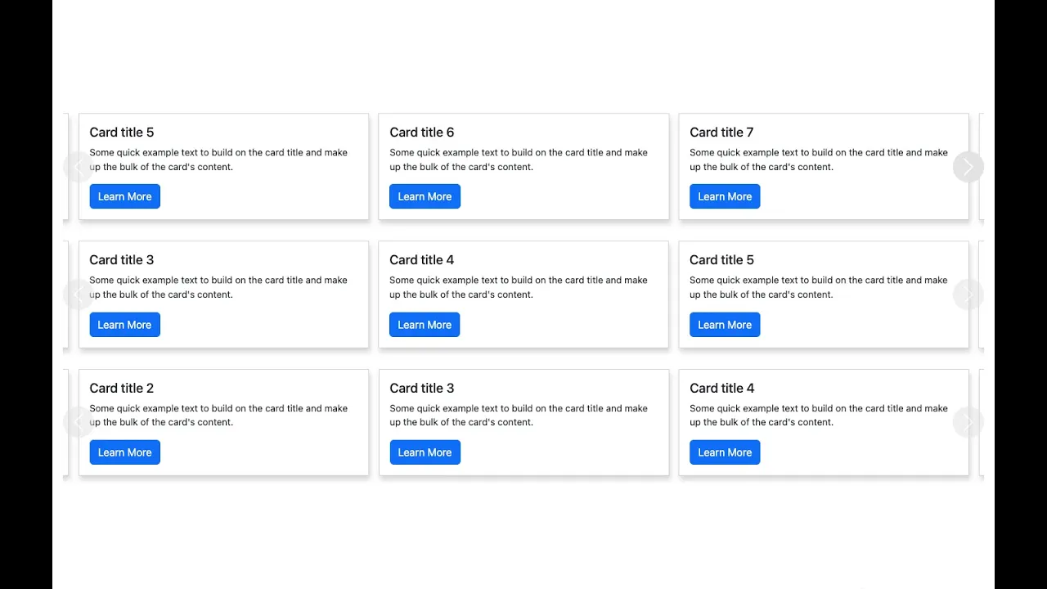Open Learn More under Card title 2

124,452
